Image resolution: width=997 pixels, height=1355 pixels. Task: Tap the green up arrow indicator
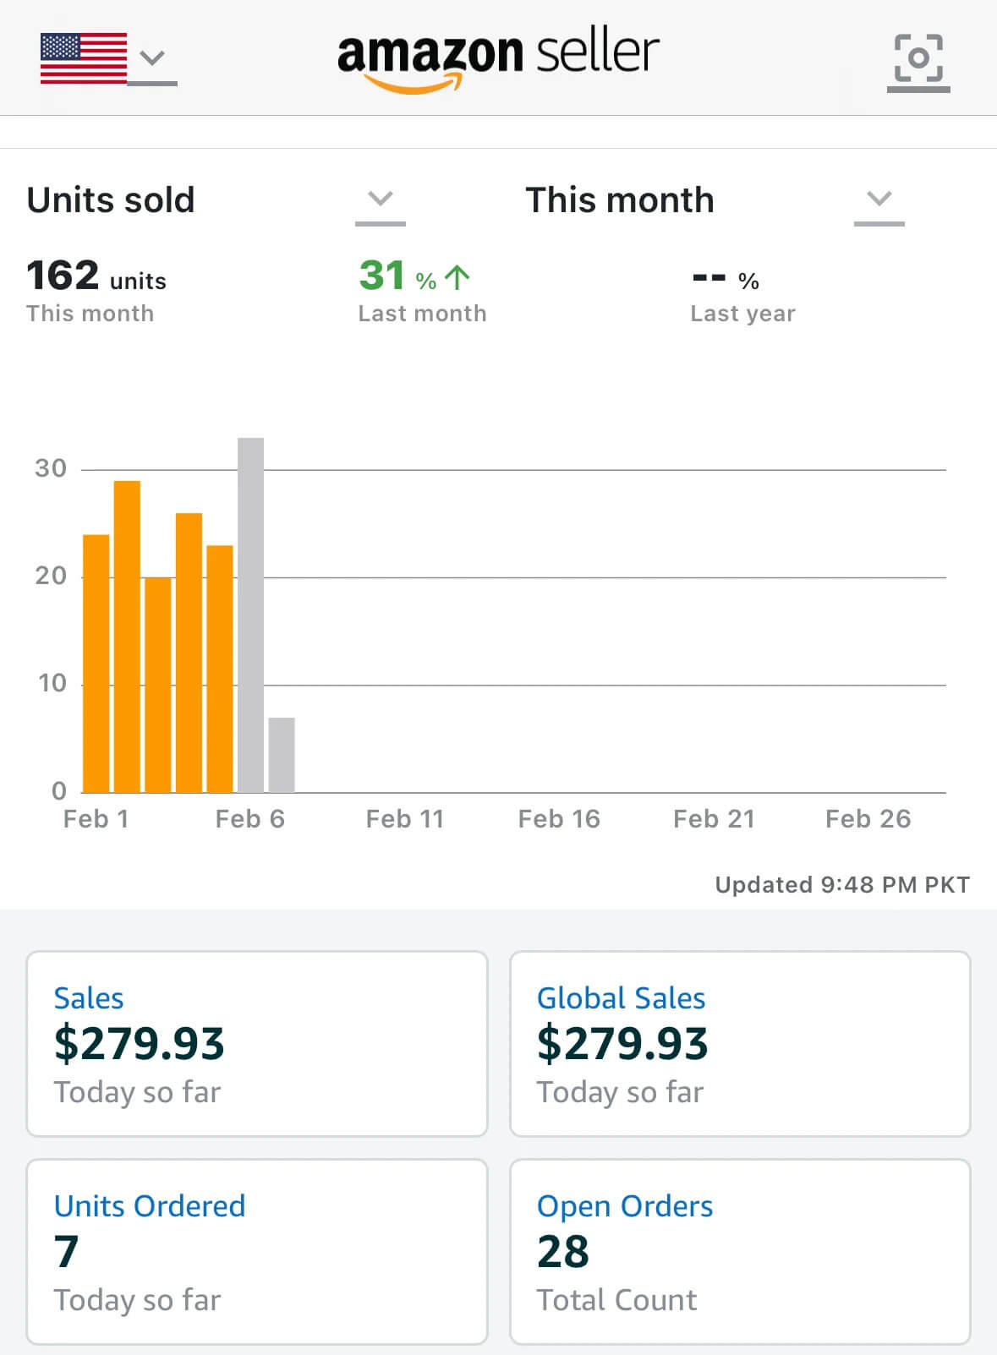coord(457,276)
